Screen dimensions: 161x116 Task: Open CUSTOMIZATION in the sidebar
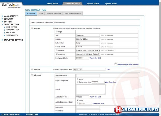(x=12, y=35)
